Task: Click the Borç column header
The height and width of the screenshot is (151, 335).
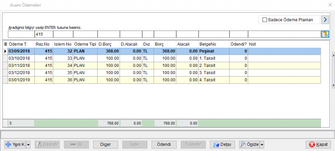Action: pyautogui.click(x=165, y=44)
